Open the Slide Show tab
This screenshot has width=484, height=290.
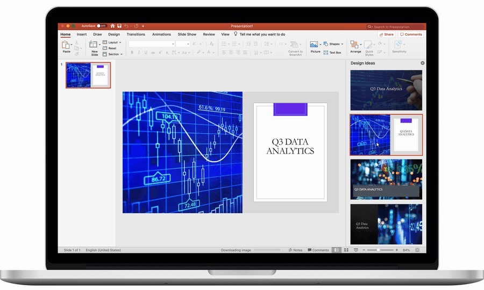(187, 34)
